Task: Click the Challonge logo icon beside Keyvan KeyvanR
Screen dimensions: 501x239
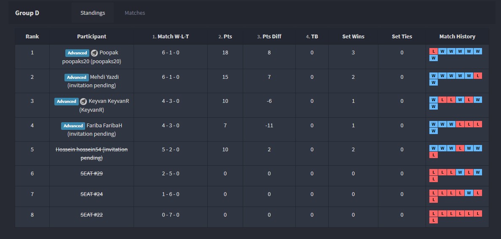Action: click(83, 102)
